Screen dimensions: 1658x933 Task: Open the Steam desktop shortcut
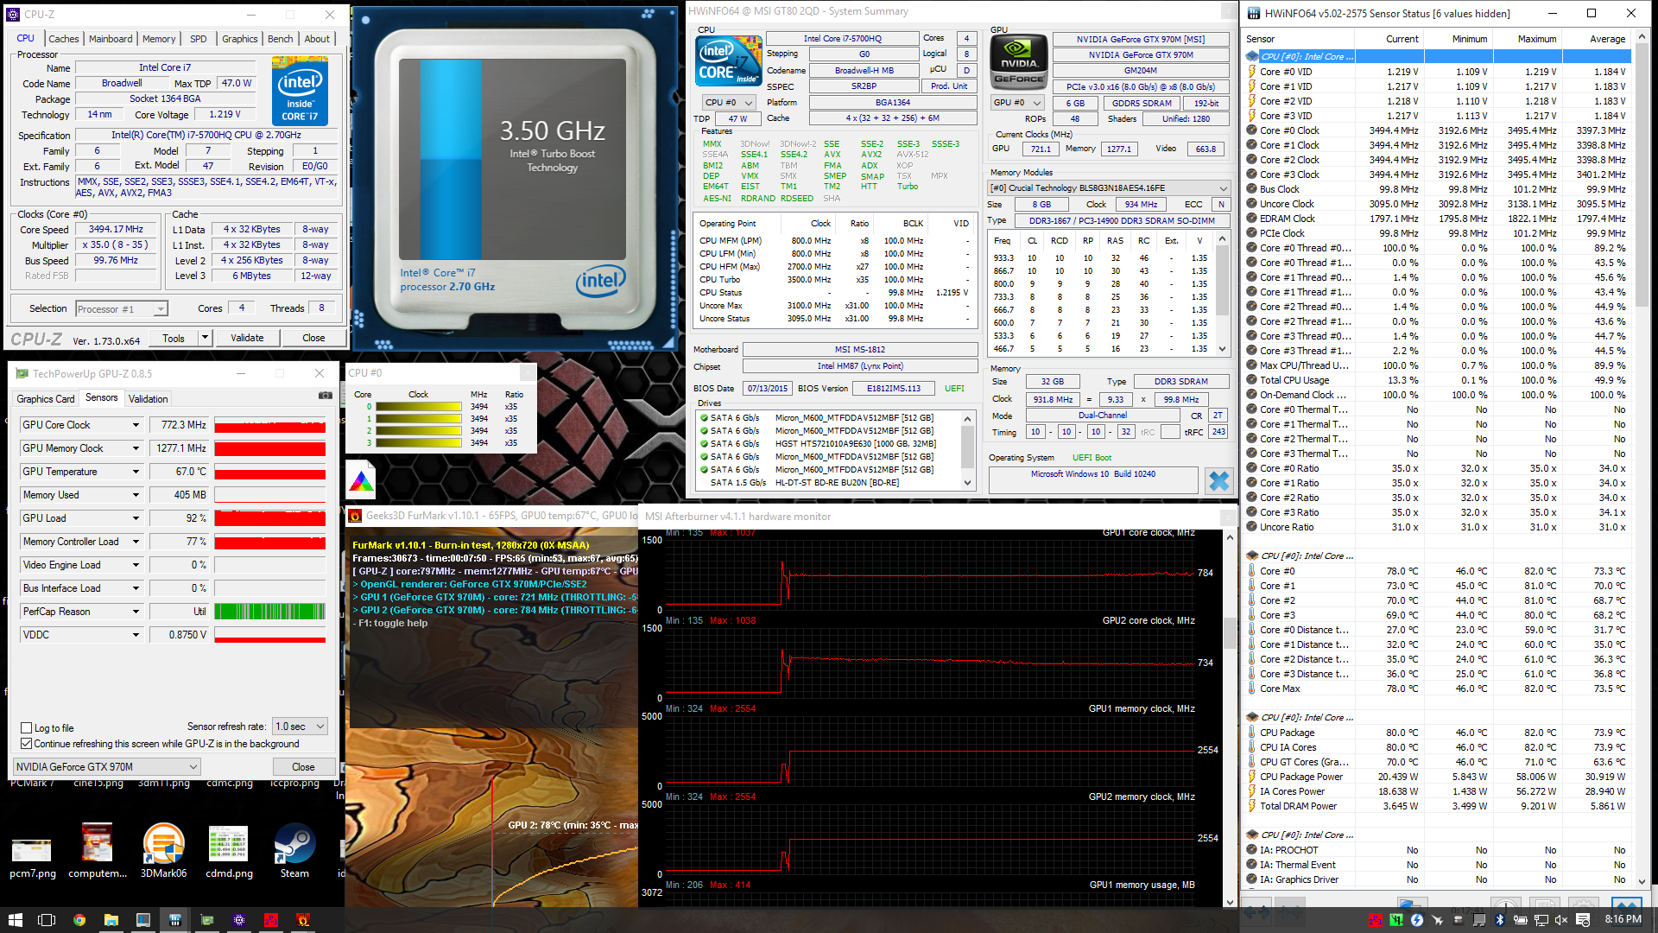(294, 851)
